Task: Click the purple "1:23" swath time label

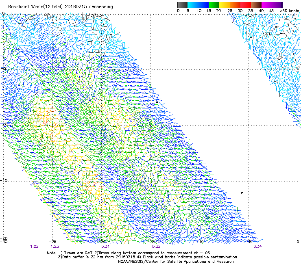Action: click(55, 247)
